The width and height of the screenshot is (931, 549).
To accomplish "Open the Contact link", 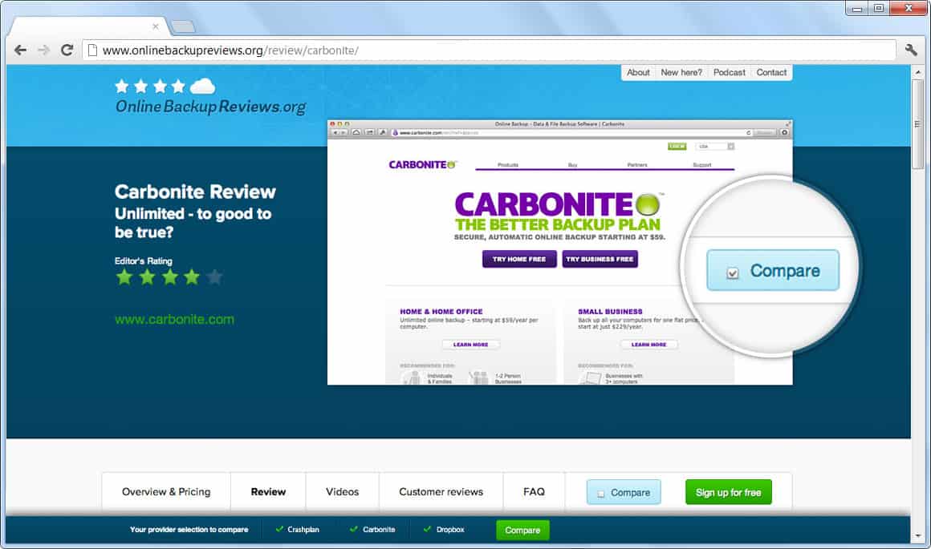I will point(771,72).
